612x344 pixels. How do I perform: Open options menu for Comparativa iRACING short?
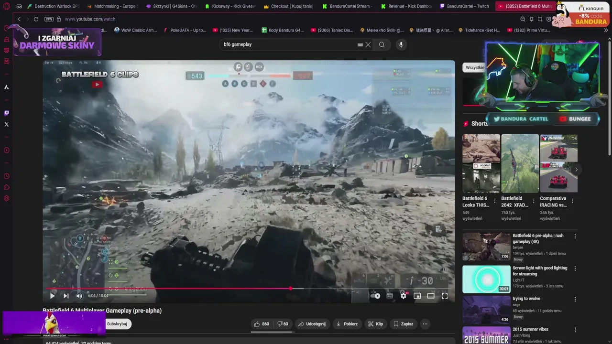(572, 201)
